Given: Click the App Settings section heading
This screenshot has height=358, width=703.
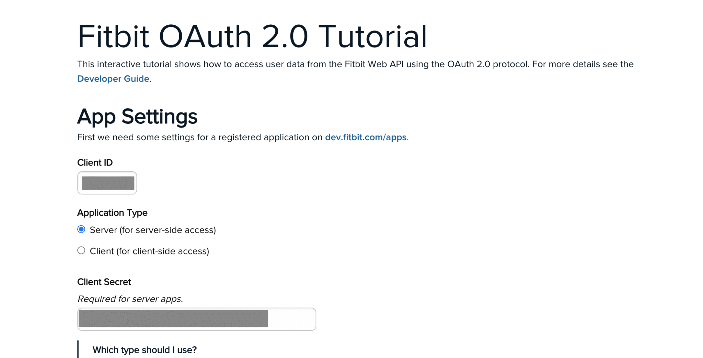Looking at the screenshot, I should [x=137, y=117].
